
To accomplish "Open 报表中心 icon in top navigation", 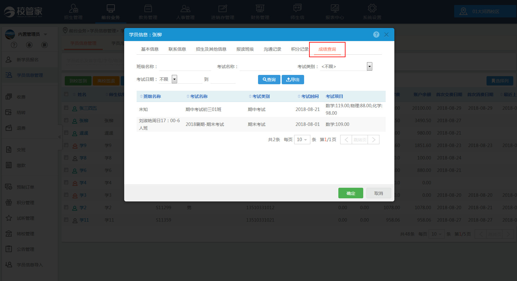I will tap(335, 8).
